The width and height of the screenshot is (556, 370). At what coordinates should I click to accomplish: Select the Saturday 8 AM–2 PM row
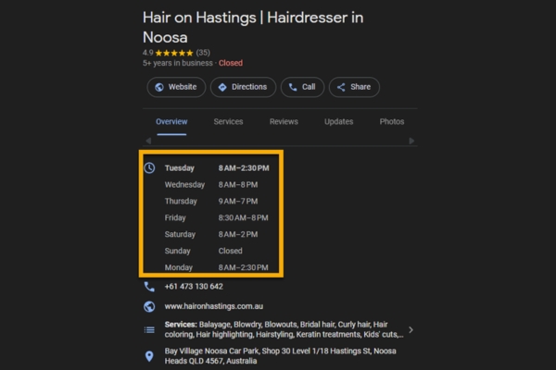pos(211,234)
